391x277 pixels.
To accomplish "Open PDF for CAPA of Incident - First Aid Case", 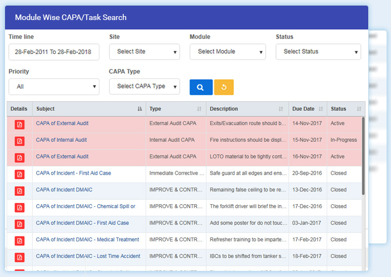I will pyautogui.click(x=19, y=174).
